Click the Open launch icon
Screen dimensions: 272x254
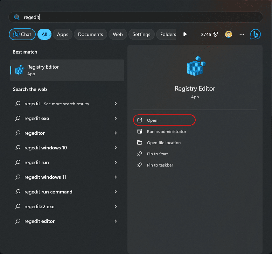point(140,120)
